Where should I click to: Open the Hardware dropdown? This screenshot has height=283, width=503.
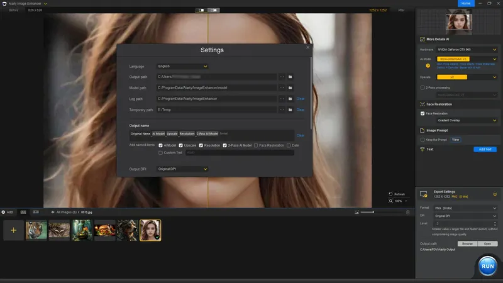(467, 50)
